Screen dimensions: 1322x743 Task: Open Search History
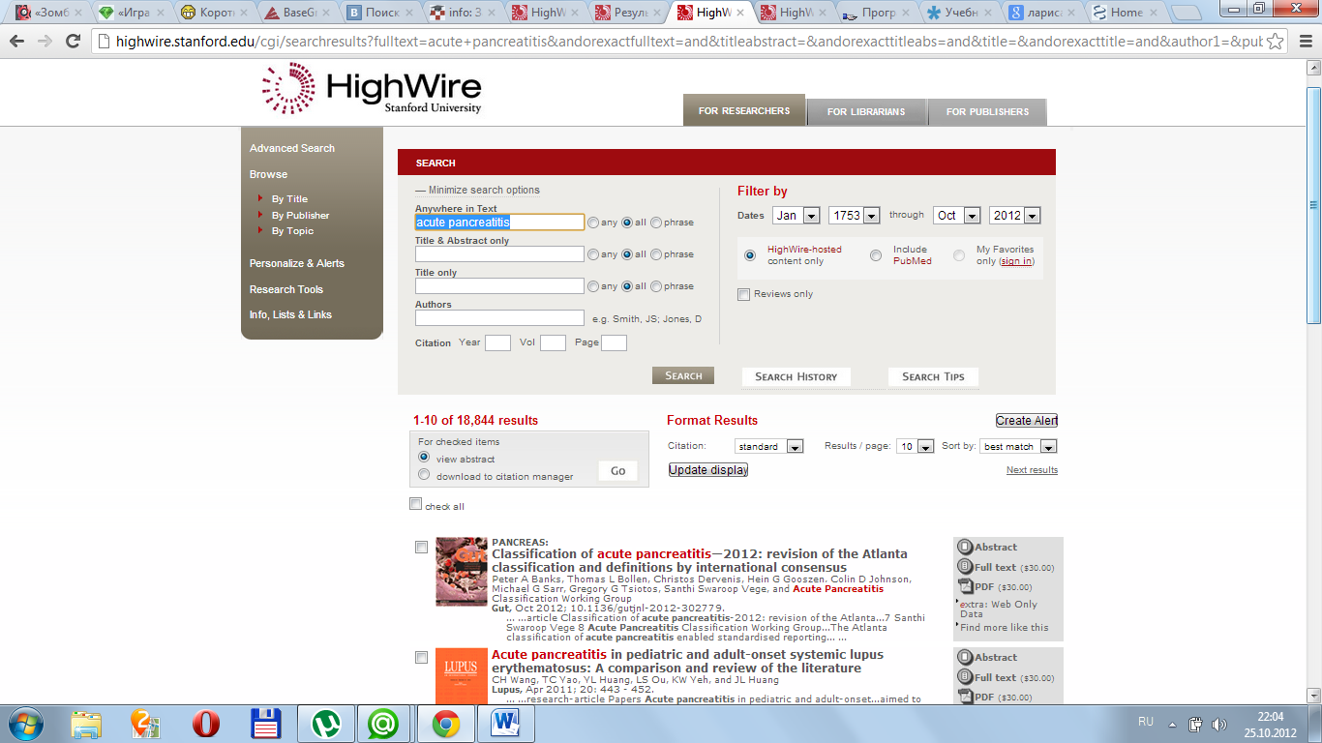click(796, 376)
